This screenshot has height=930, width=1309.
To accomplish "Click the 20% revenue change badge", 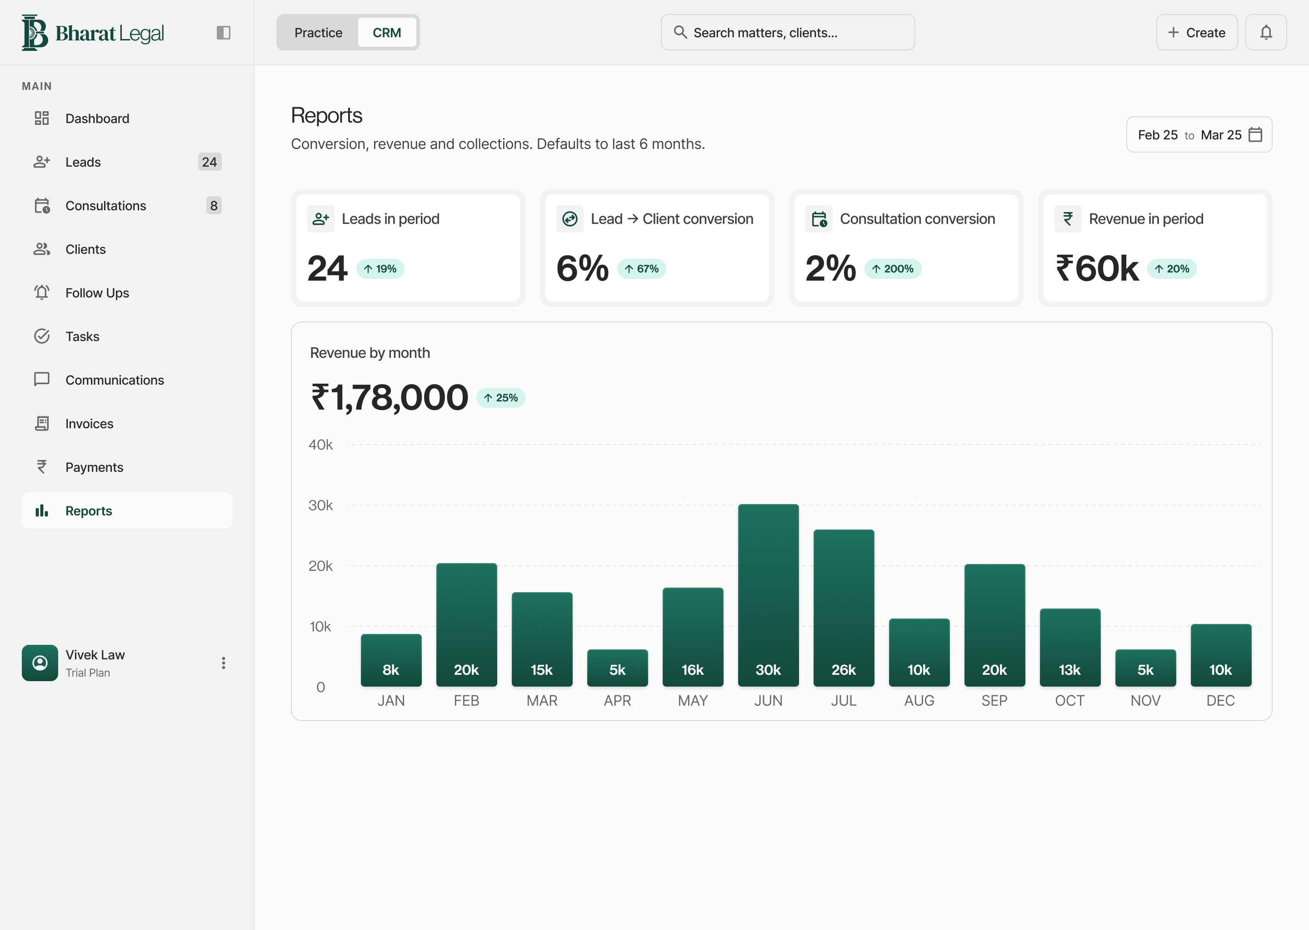I will tap(1171, 268).
